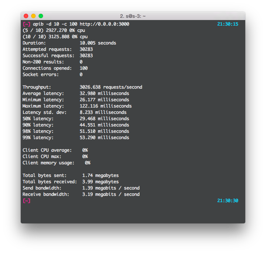Click the Average latency value '32.980 milliseconds'

[x=104, y=93]
